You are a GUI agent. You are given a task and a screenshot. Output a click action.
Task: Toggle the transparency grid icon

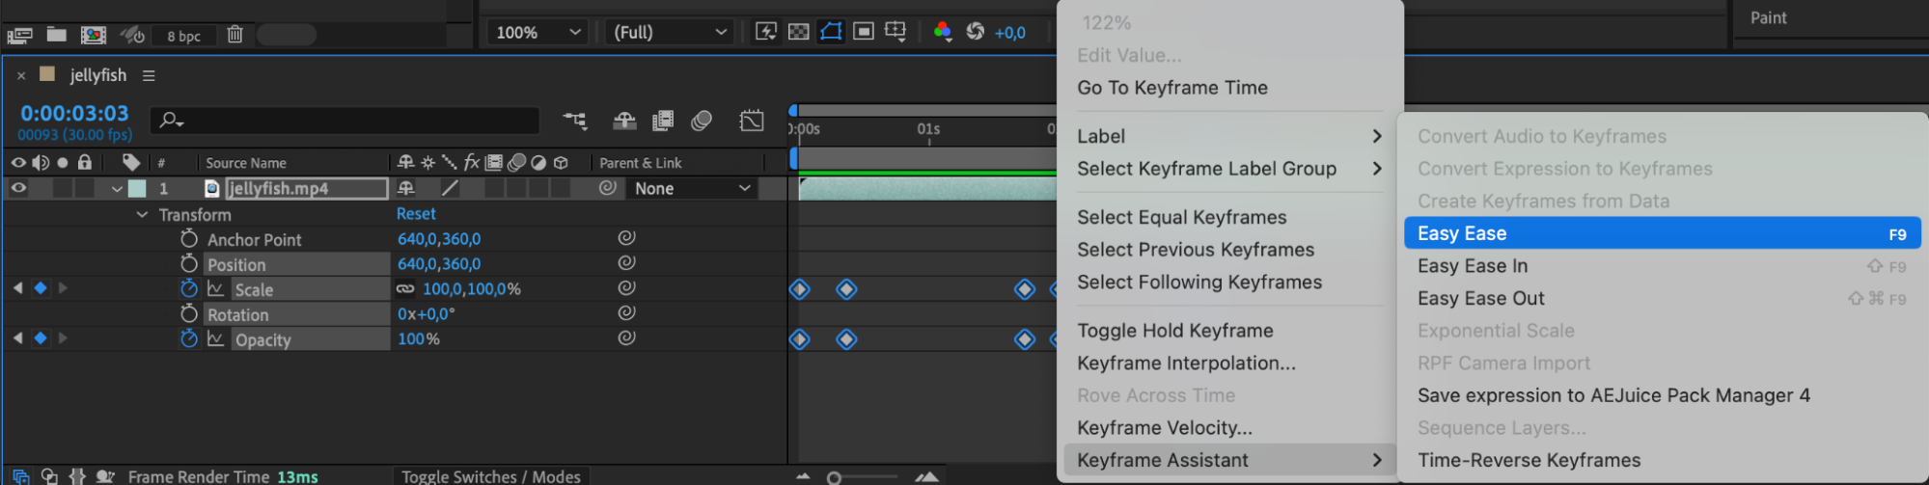pyautogui.click(x=798, y=32)
